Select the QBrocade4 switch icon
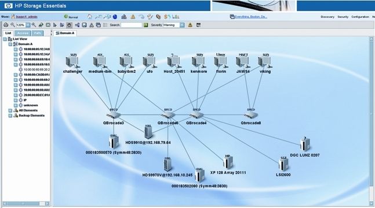Image resolution: width=375 pixels, height=208 pixels. (x=196, y=115)
